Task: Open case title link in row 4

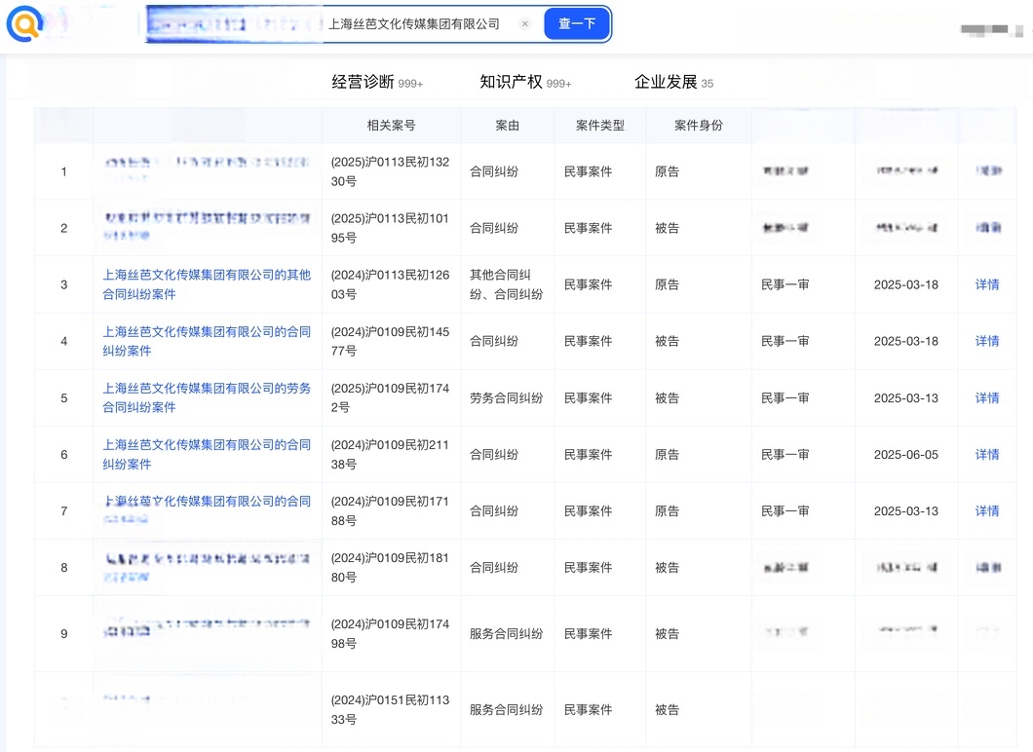Action: [207, 341]
